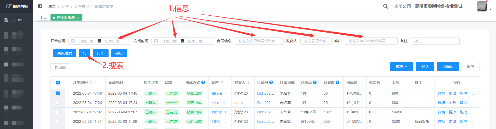The width and height of the screenshot is (496, 129).
Task: Close the 销售发货单 tab
Action: click(78, 18)
